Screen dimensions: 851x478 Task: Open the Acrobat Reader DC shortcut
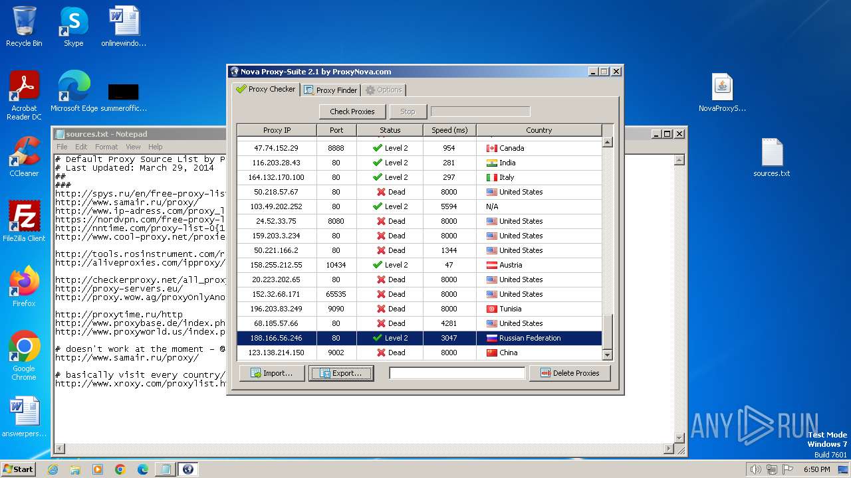pos(24,96)
